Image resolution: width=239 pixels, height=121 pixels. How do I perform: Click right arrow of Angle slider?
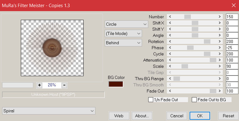(220, 35)
